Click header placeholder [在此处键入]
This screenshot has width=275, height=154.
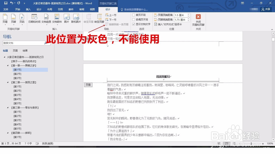(x=163, y=76)
